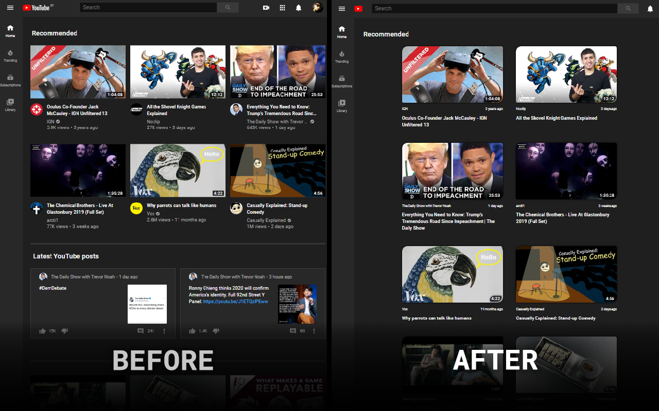Open the youtu.be link in Ronny Chieng post
This screenshot has width=659, height=411.
pos(236,302)
